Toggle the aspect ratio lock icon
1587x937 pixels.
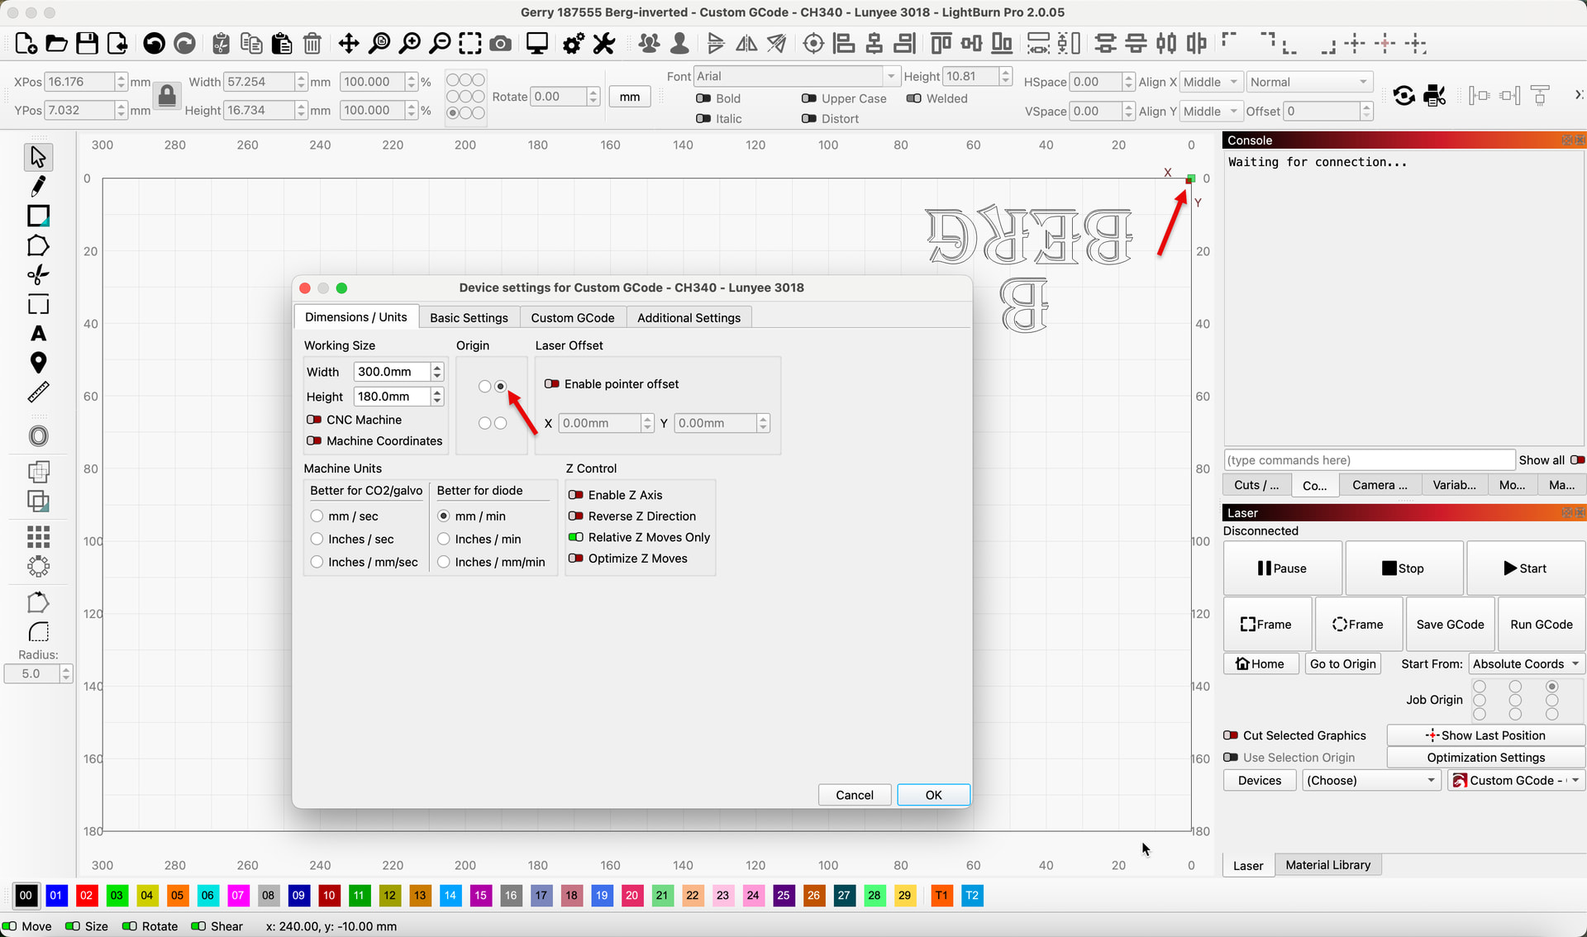[x=167, y=97]
